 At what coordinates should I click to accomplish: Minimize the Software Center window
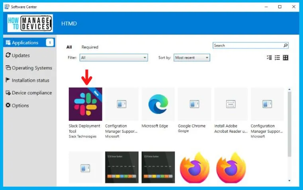click(266, 7)
